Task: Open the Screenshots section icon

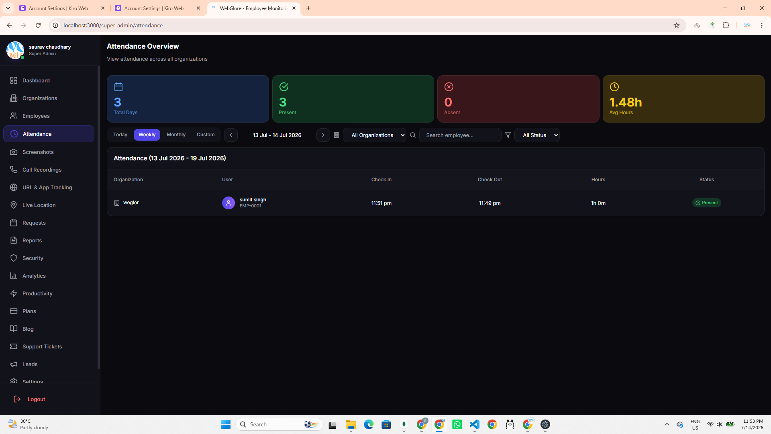Action: [x=14, y=152]
